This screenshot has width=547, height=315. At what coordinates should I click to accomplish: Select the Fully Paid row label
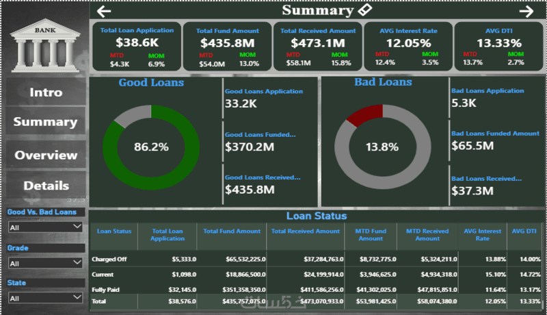(105, 290)
